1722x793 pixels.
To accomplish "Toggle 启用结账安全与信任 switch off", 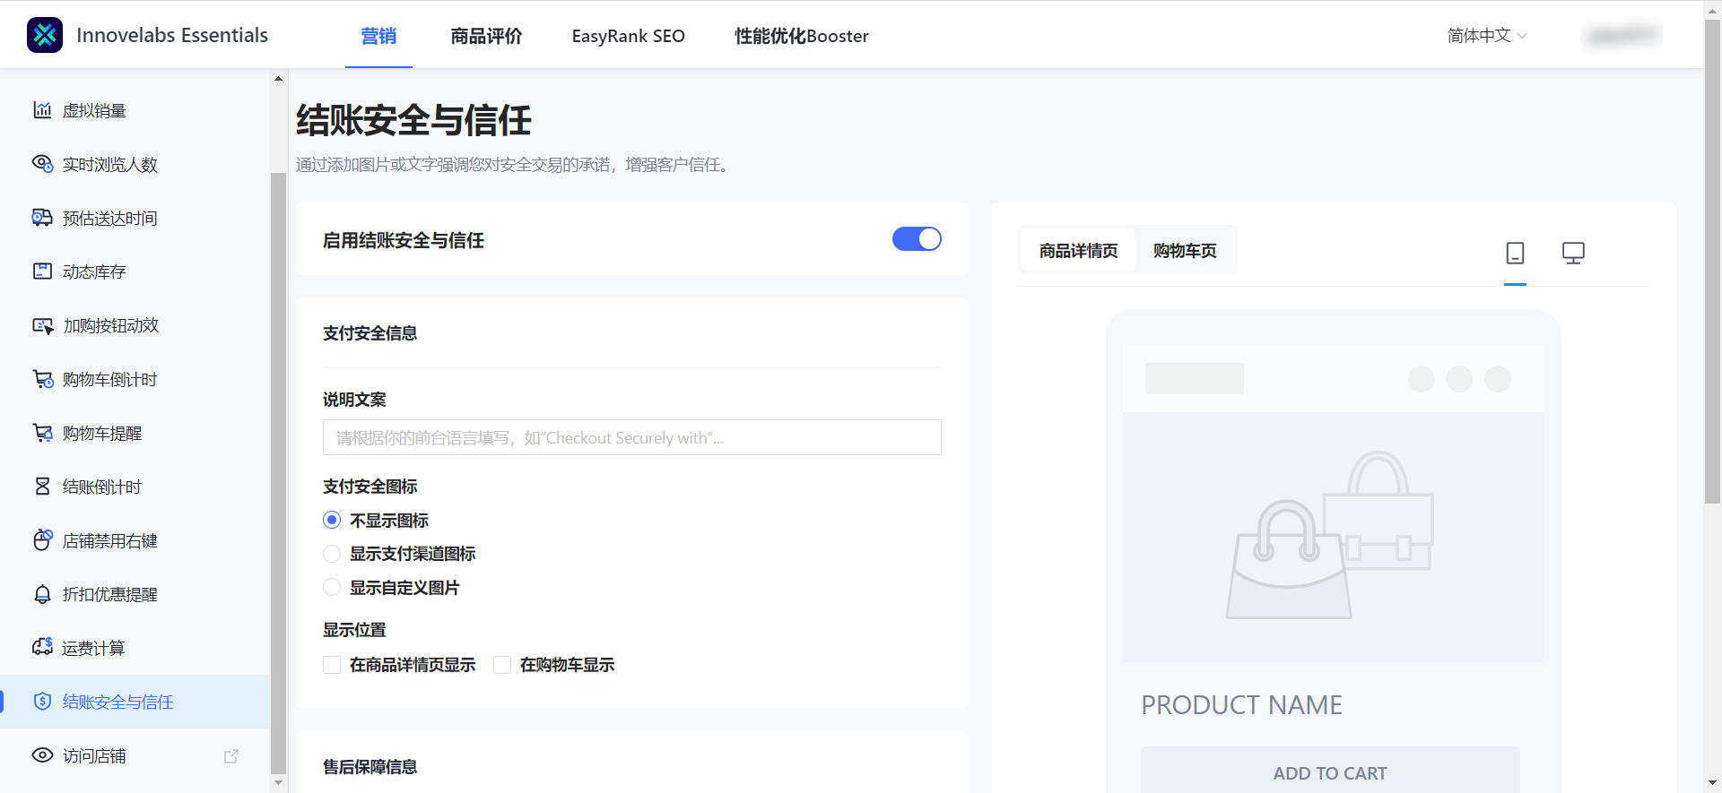I will pyautogui.click(x=917, y=239).
